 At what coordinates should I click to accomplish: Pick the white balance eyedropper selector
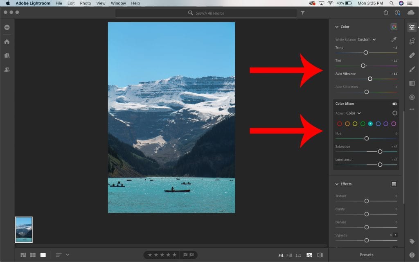click(394, 39)
